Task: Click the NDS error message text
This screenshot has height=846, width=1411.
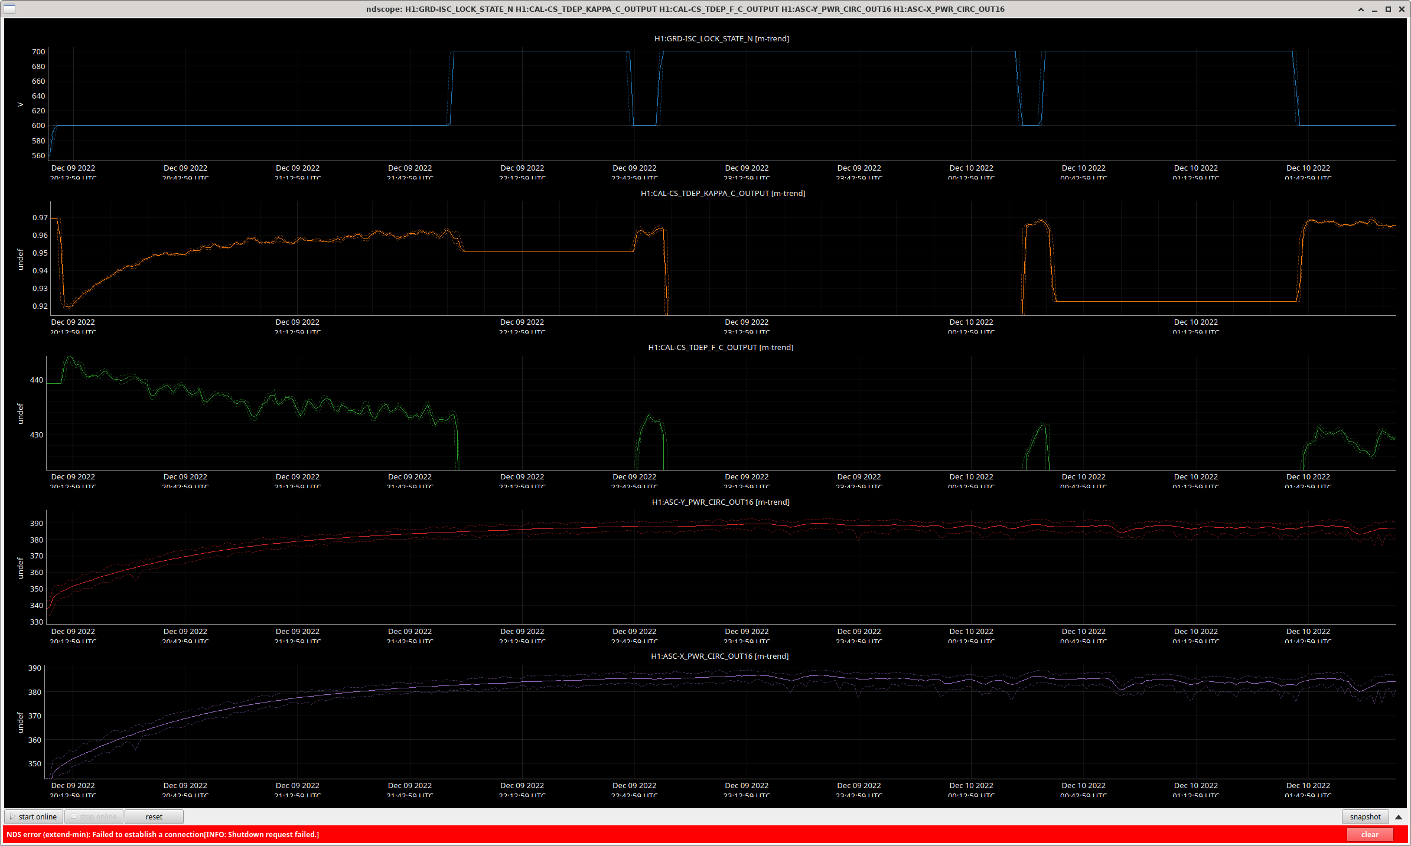Action: pyautogui.click(x=162, y=834)
